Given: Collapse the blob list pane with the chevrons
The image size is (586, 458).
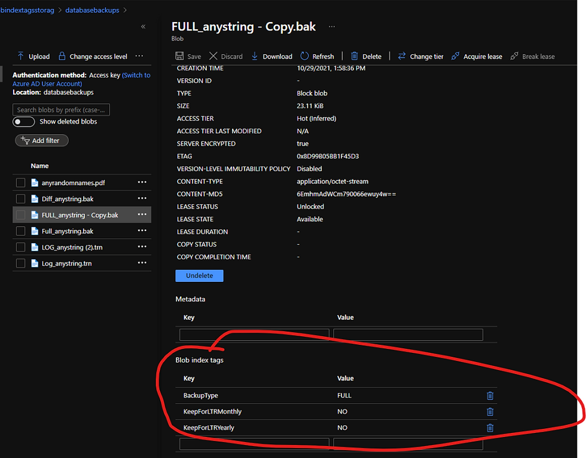Looking at the screenshot, I should (x=143, y=26).
